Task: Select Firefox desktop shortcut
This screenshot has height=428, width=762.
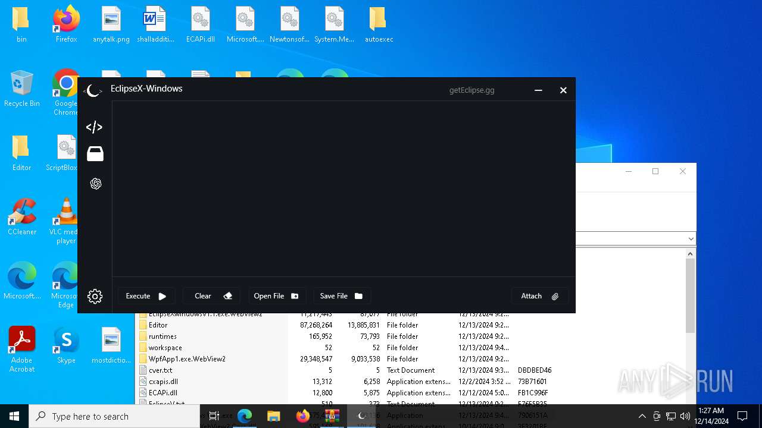Action: click(66, 25)
